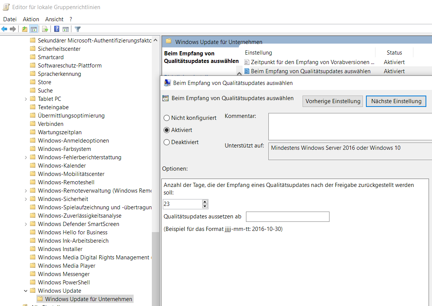Select the Windows Ink-Arbeitsbereich tree item
The height and width of the screenshot is (306, 432).
pyautogui.click(x=73, y=240)
